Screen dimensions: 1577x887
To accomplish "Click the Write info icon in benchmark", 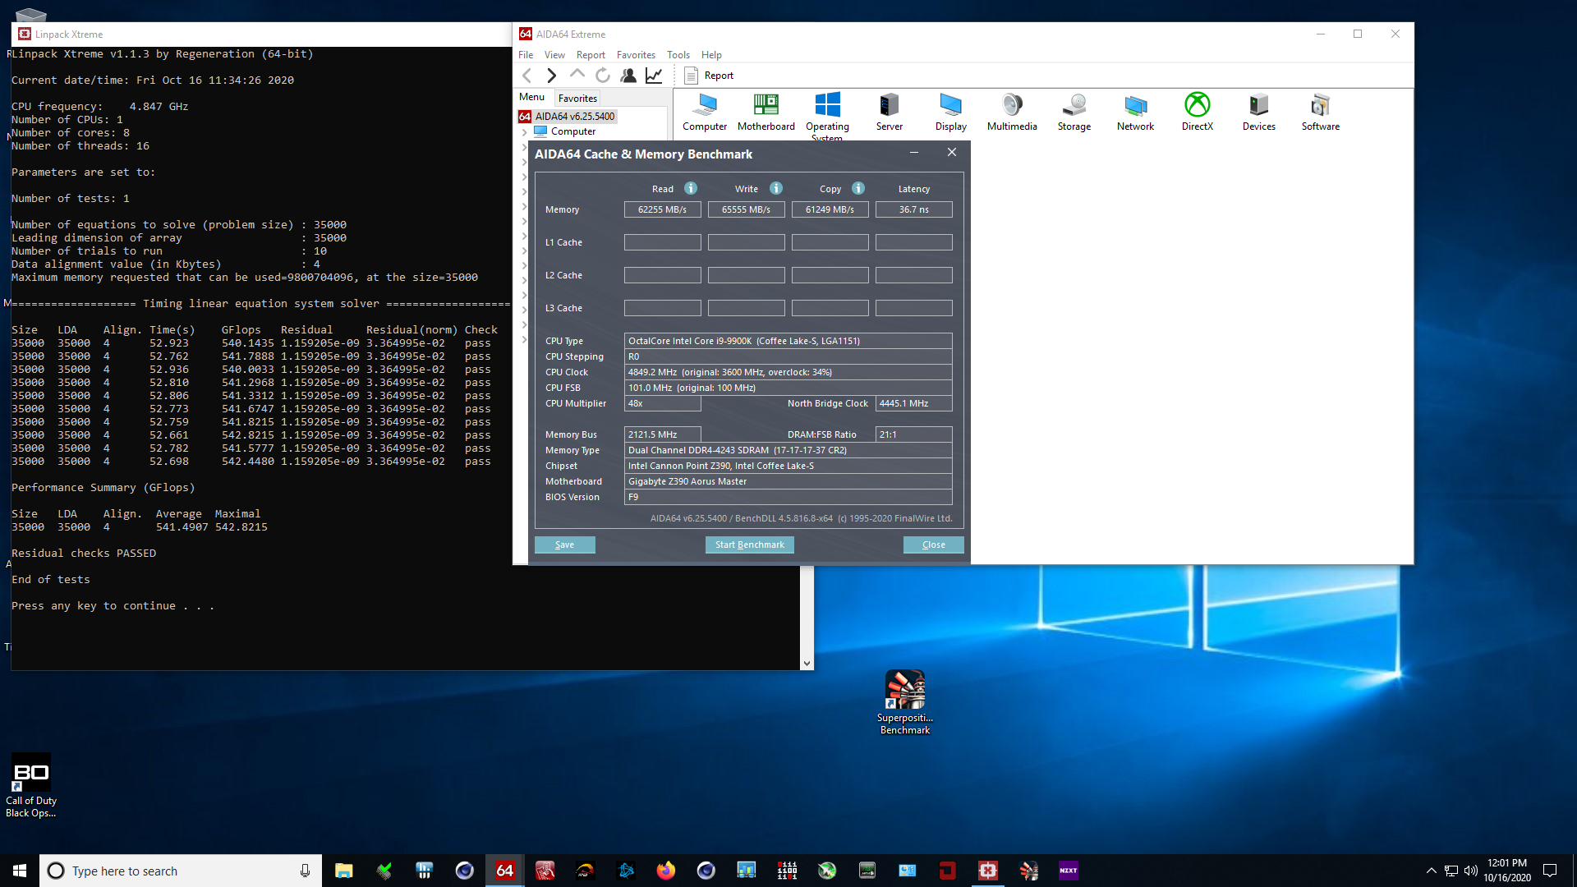I will pos(776,188).
